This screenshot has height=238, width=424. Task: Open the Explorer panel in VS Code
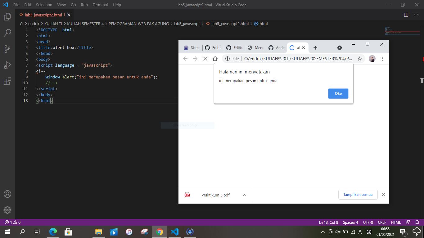coord(7,17)
